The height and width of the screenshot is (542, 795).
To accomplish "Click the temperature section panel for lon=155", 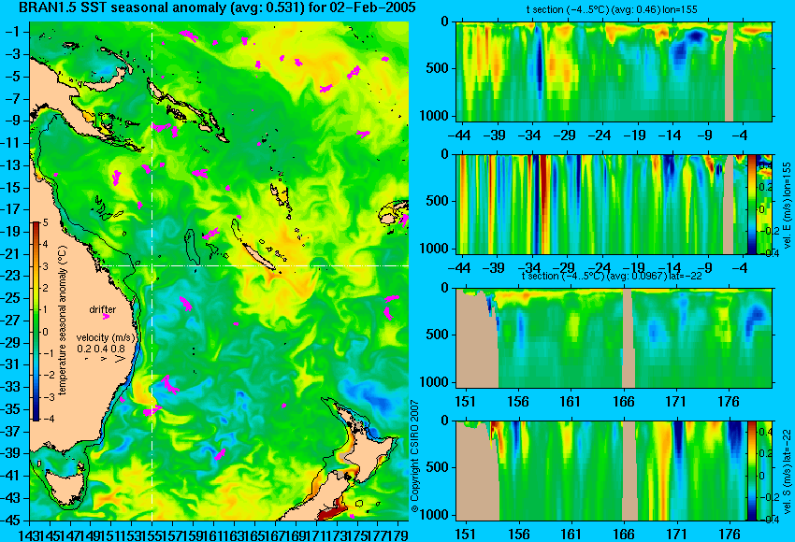I will [x=614, y=71].
